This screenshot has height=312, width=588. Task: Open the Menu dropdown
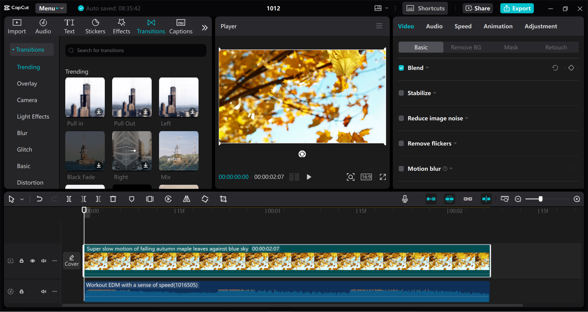(51, 8)
